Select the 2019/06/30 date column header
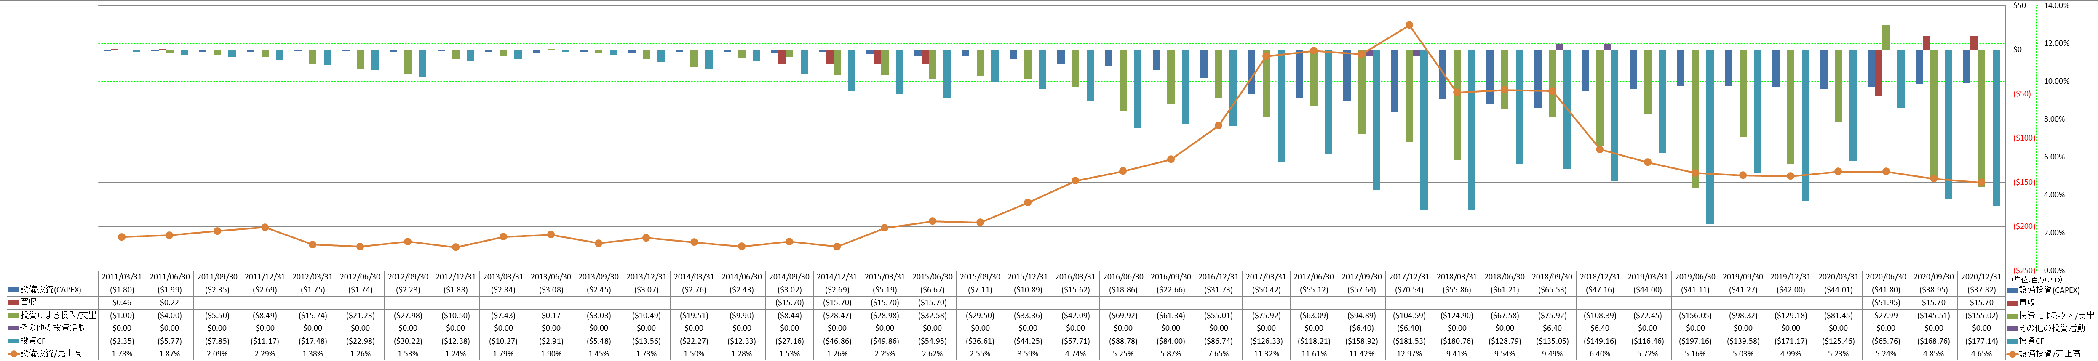Viewport: 2098px width, 361px height. click(1696, 276)
